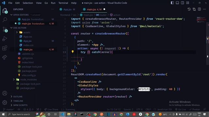The image size is (209, 117).
Task: Open the Run menu
Action: click(53, 3)
